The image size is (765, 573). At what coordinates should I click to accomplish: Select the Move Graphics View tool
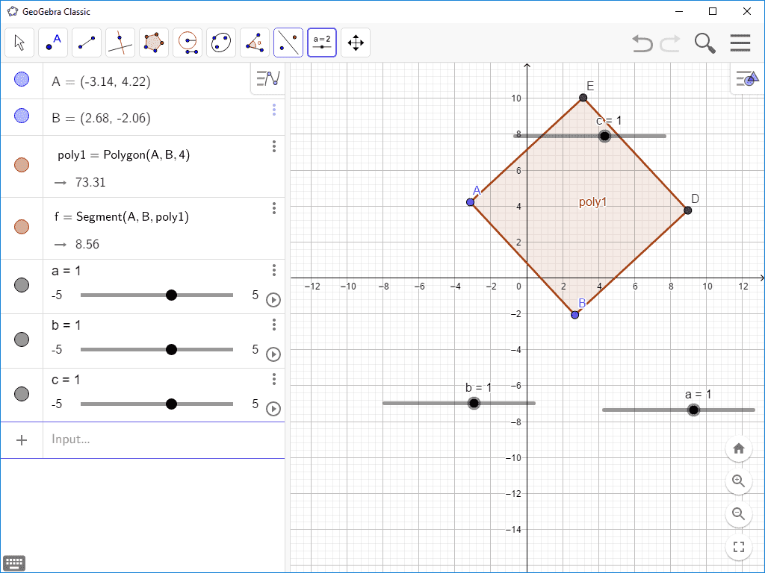(x=356, y=43)
